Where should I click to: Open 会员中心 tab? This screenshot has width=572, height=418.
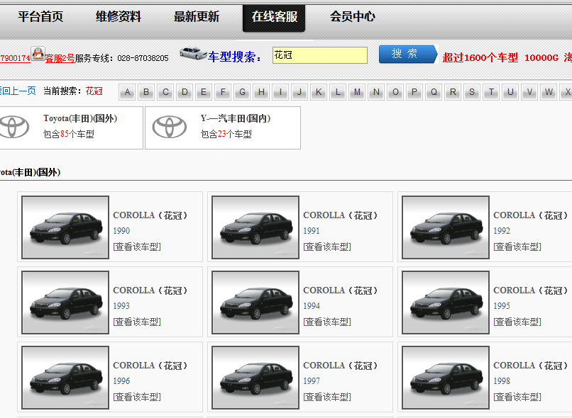[353, 16]
